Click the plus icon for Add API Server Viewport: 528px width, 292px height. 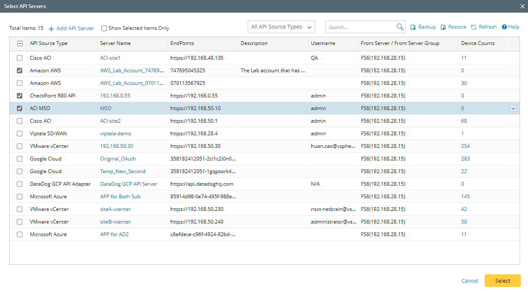click(x=51, y=29)
